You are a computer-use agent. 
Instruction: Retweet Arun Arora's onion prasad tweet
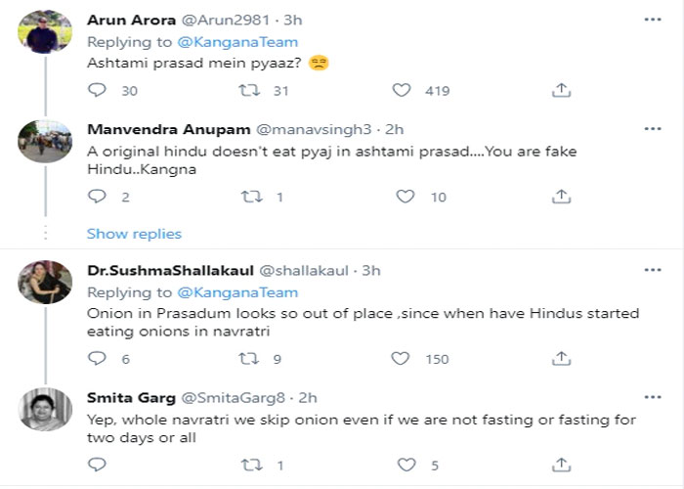[251, 90]
